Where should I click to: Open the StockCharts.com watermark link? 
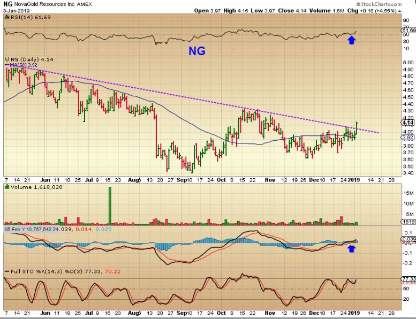coord(379,4)
